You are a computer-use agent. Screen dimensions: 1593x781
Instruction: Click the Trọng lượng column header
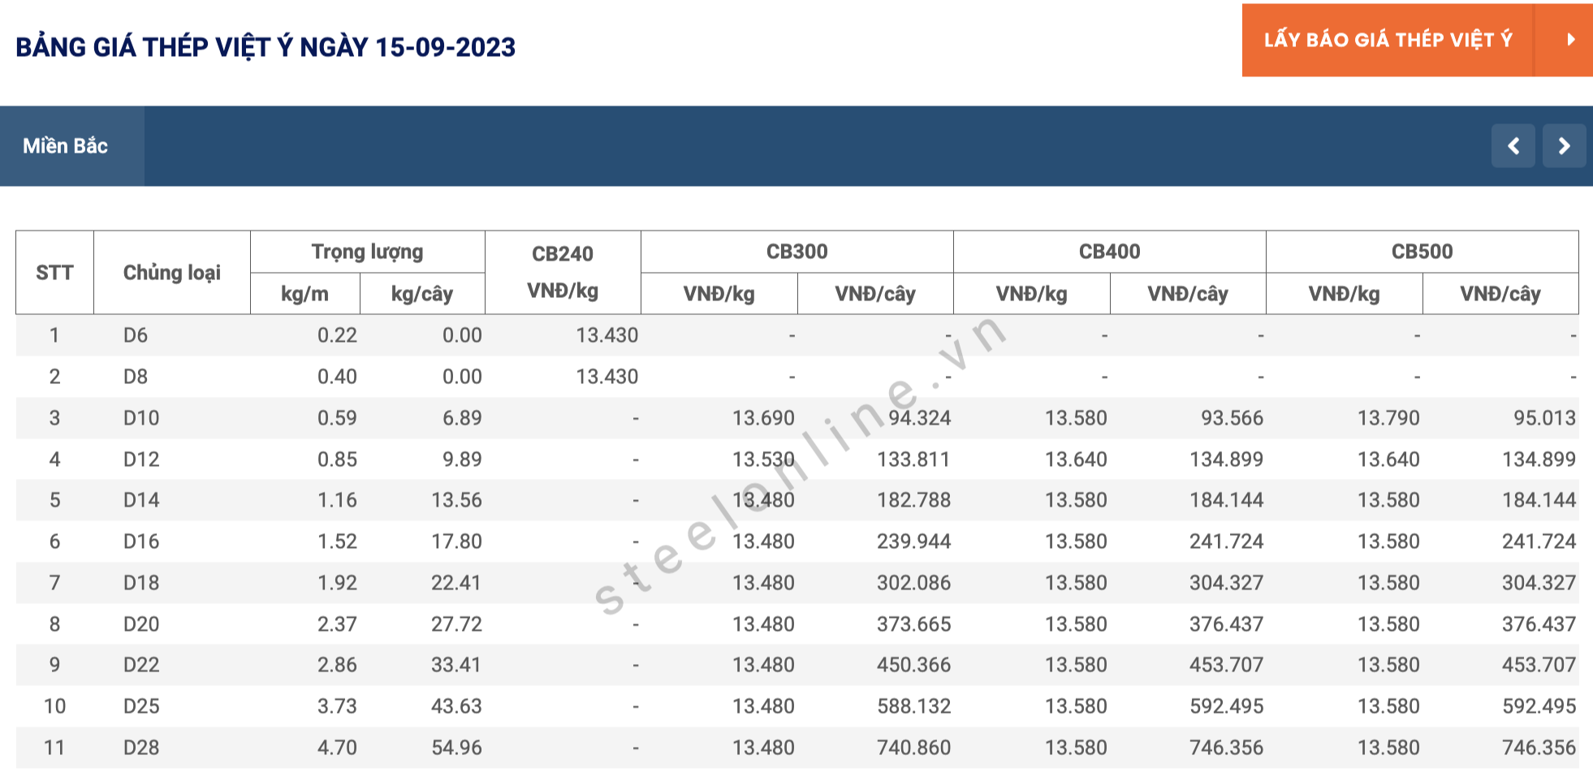pos(368,252)
